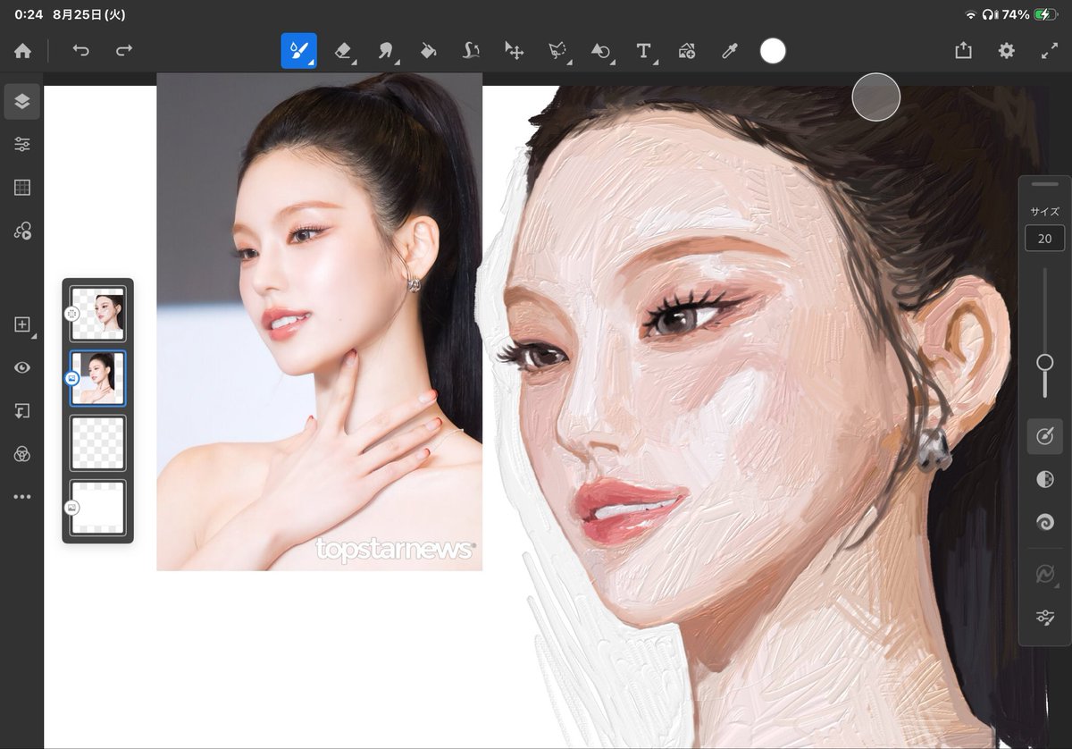Toggle the precision grid panel

[x=22, y=188]
